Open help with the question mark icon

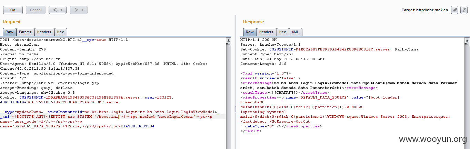coord(464,10)
